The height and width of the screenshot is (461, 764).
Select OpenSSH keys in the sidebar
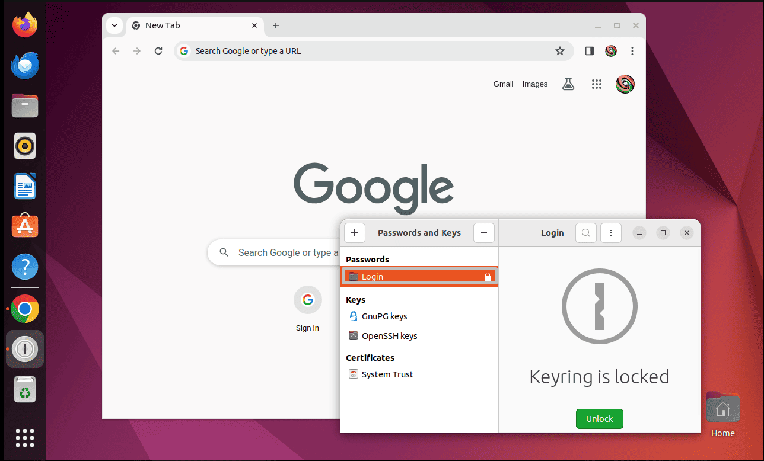pyautogui.click(x=389, y=335)
